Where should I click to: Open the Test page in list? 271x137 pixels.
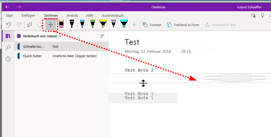(x=78, y=46)
